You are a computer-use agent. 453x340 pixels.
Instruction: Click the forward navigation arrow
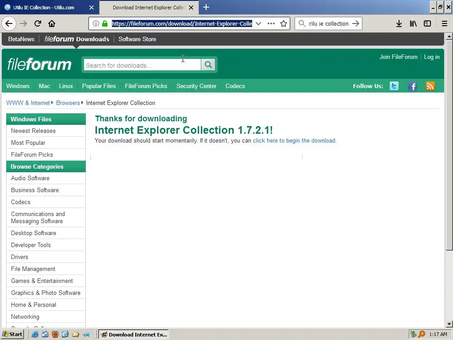[x=23, y=23]
